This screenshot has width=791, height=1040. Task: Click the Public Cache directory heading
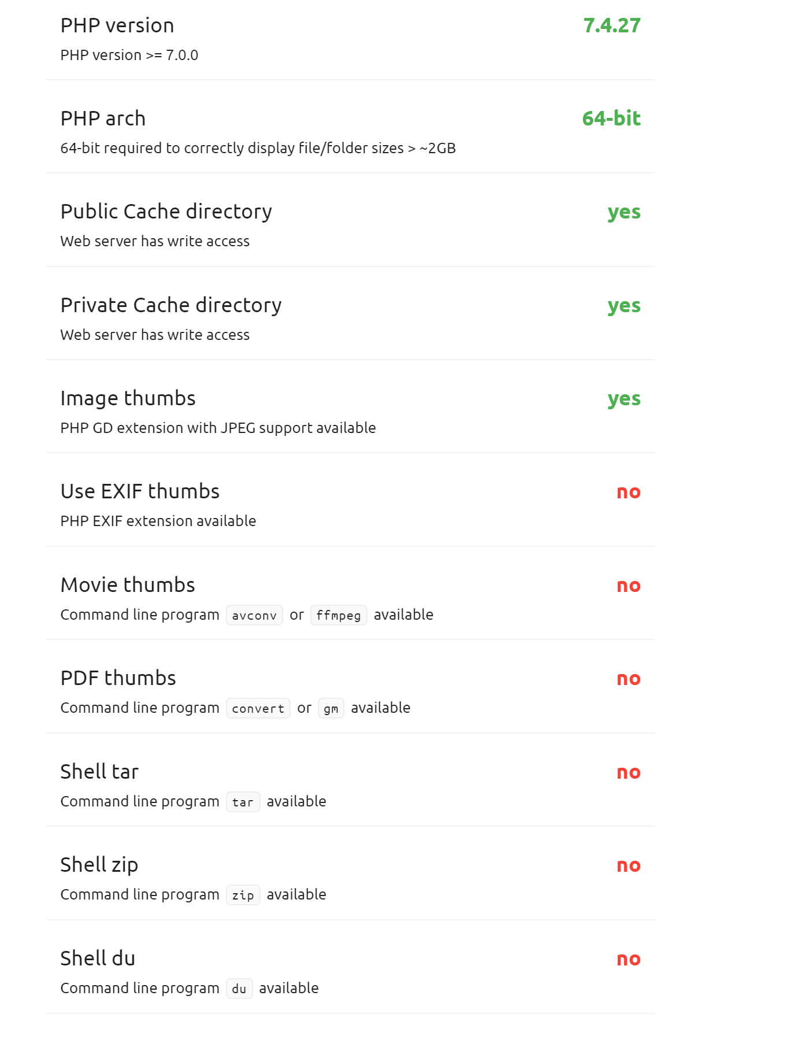(166, 212)
